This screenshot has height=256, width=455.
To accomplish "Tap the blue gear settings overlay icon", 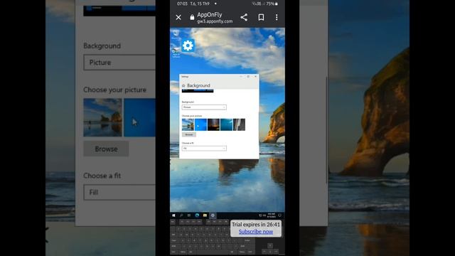I will pos(188,46).
